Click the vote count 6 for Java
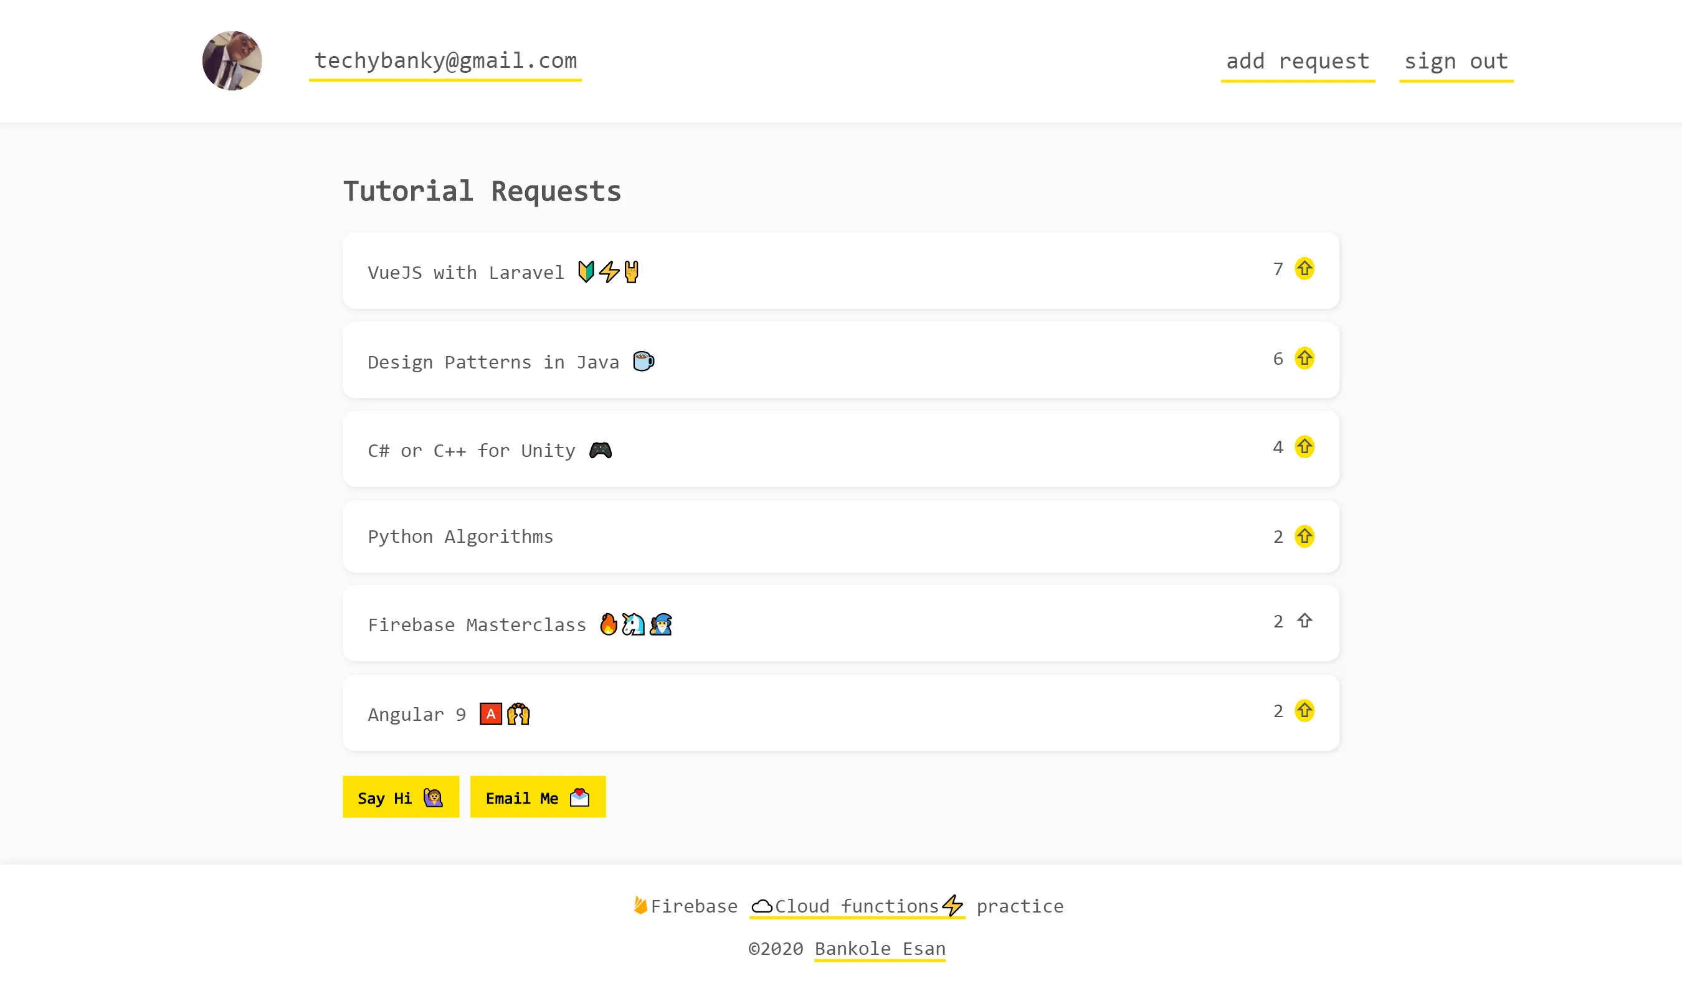The width and height of the screenshot is (1682, 986). (1278, 359)
